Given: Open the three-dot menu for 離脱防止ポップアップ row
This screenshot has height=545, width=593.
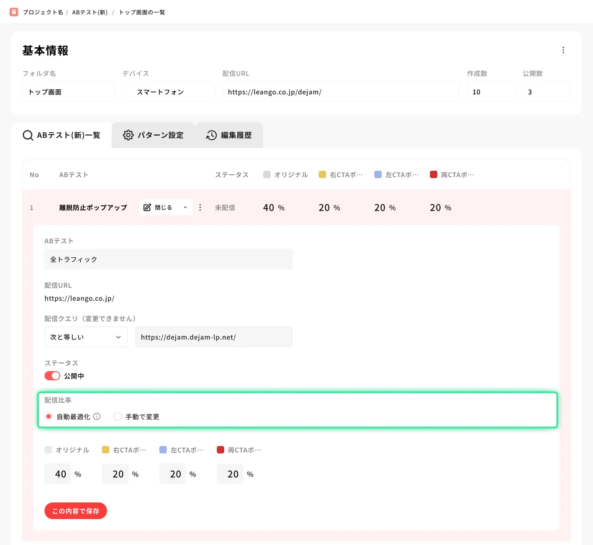Looking at the screenshot, I should click(x=200, y=207).
